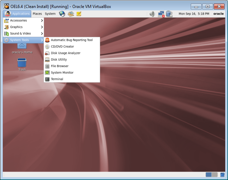The image size is (228, 180).
Task: Click the Sound & Video submenu arrow
Action: point(42,34)
